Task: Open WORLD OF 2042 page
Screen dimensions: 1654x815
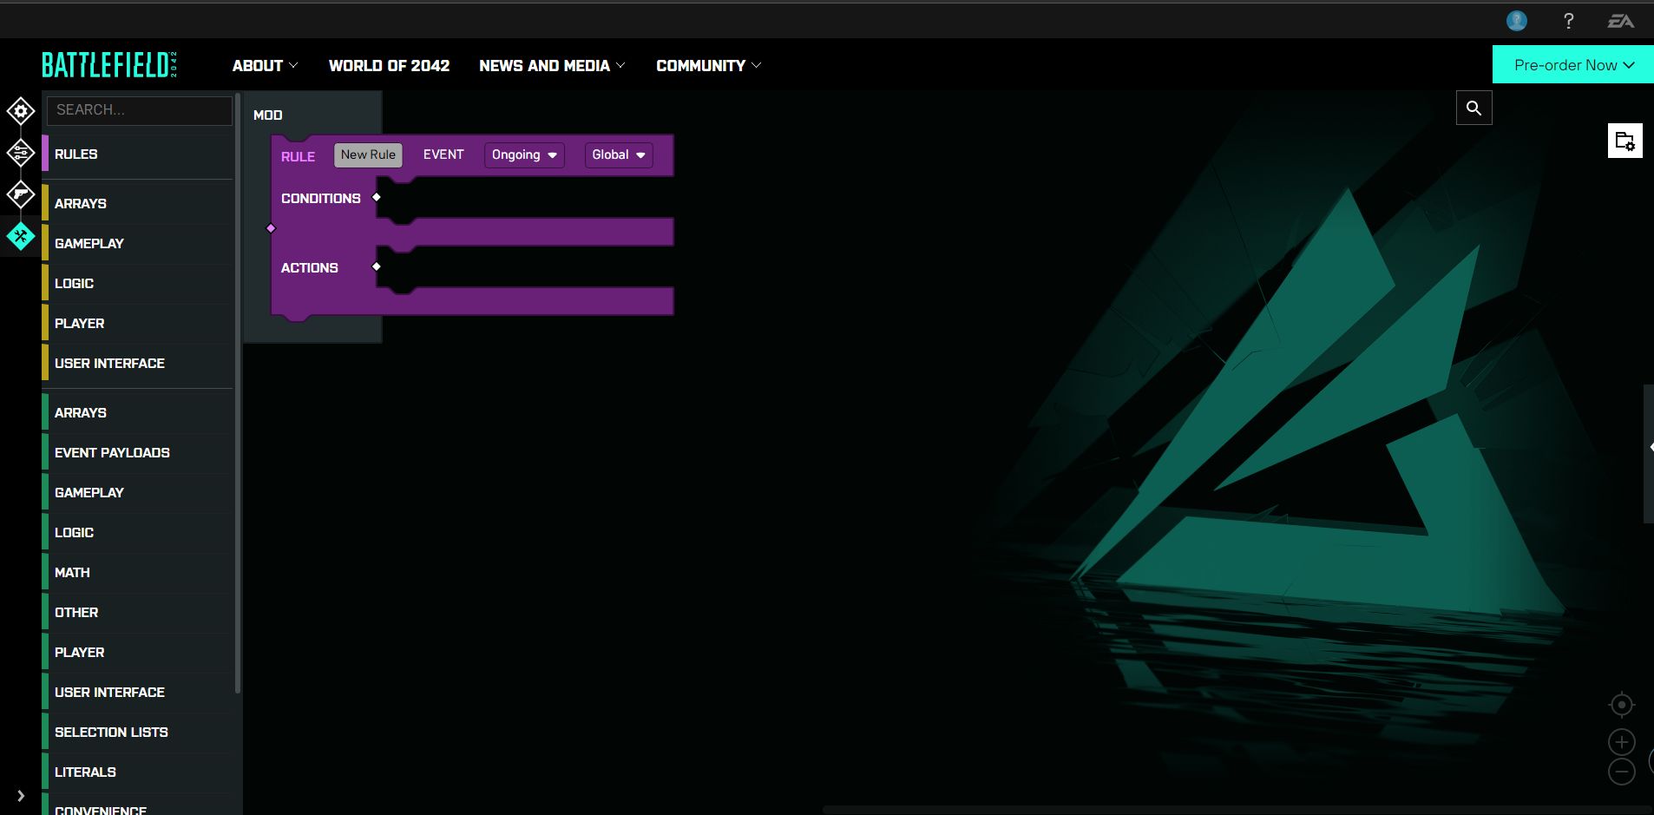Action: [x=389, y=65]
